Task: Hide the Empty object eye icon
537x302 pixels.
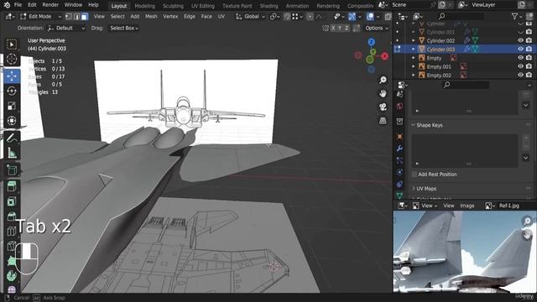Action: point(520,58)
